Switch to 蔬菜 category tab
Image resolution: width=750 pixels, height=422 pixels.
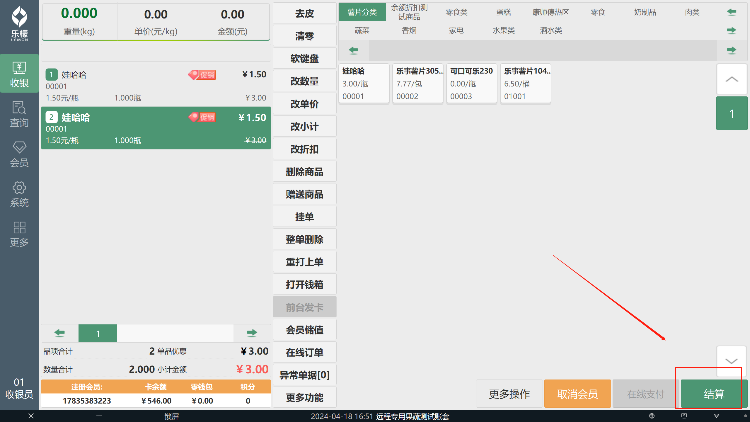tap(362, 30)
